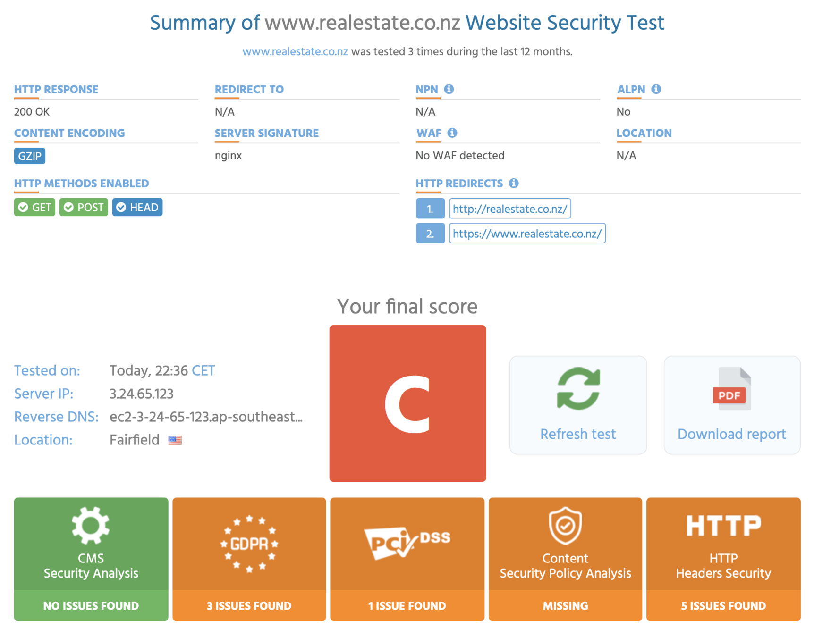Click the NO ISSUES FOUND status bar
814x637 pixels.
91,605
